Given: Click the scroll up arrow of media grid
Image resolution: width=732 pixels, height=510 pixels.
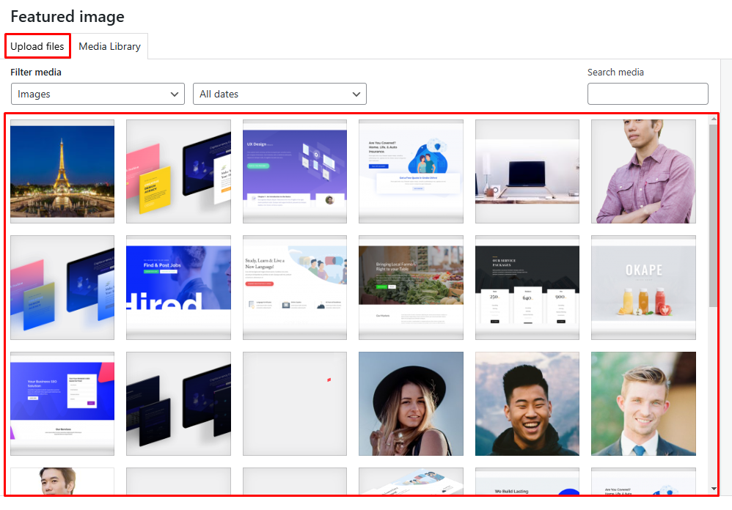Looking at the screenshot, I should click(x=714, y=119).
